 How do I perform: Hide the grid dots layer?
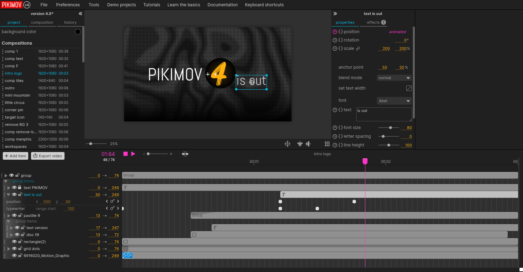[14, 249]
